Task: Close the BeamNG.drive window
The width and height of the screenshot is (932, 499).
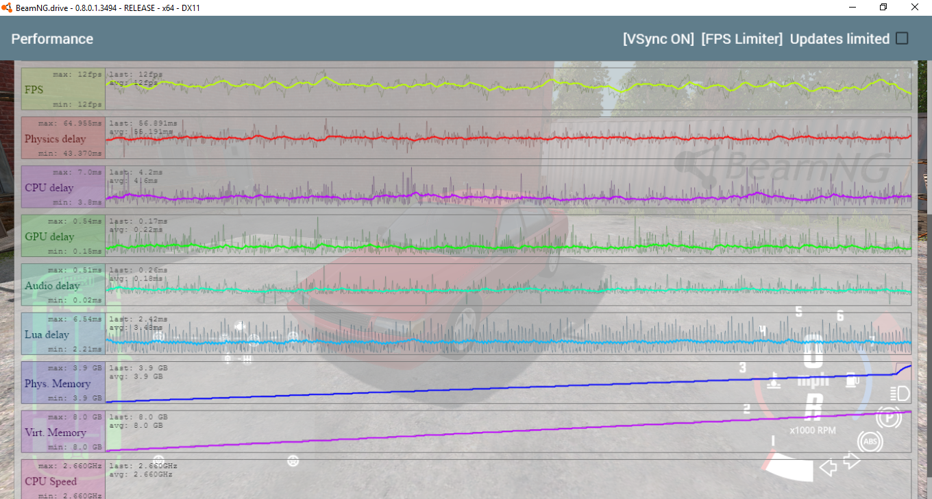Action: (916, 8)
